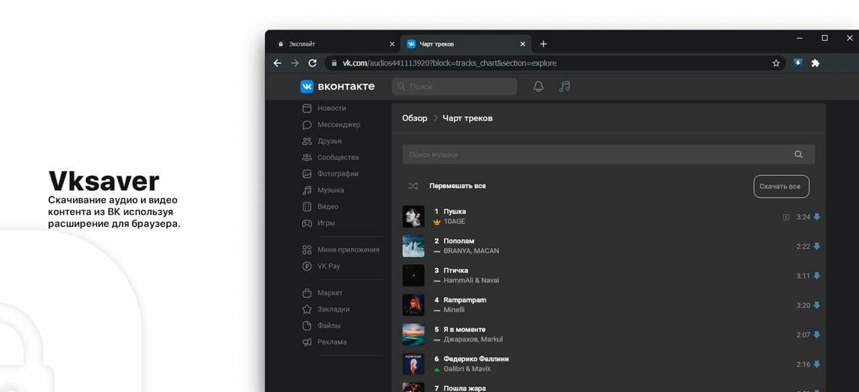Click the shuffle icon beside Перемешать все
This screenshot has width=859, height=392.
tap(413, 186)
